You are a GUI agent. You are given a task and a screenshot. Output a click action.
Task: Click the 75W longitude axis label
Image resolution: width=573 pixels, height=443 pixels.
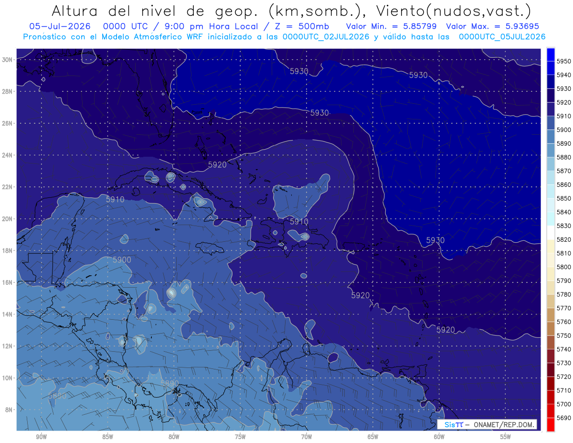240,437
